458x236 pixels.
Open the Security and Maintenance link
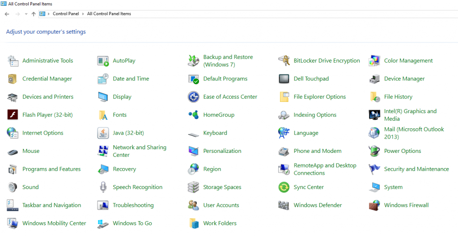(416, 169)
